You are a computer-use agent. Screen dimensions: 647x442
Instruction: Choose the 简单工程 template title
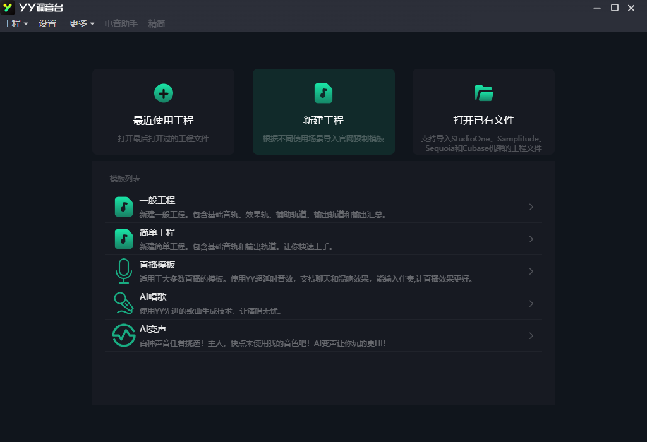click(x=157, y=232)
